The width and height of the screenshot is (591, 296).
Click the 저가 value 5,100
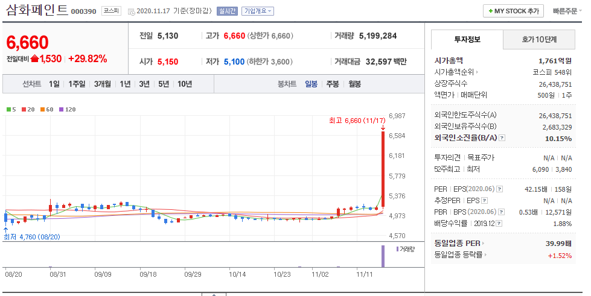coord(234,61)
